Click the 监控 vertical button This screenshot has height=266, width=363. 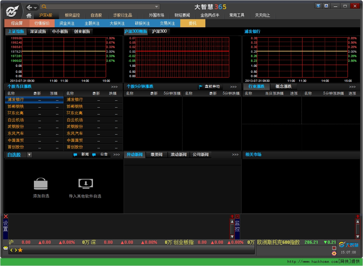[x=237, y=226]
